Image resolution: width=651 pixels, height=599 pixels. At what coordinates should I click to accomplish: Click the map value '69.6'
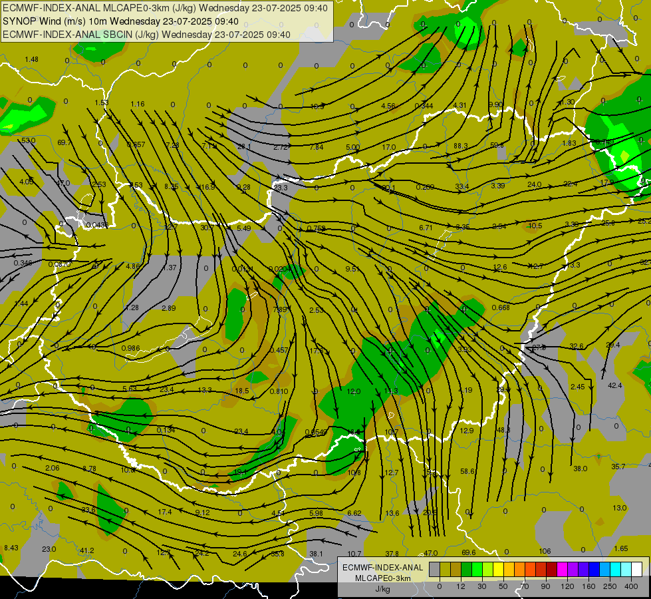(468, 552)
